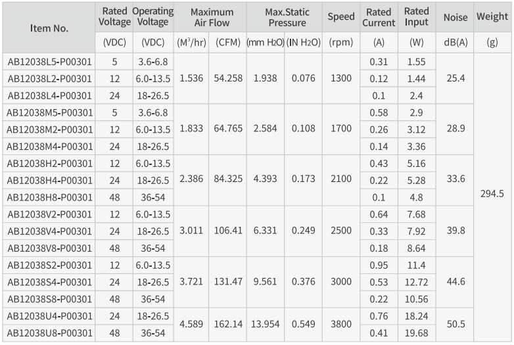Select the Rated Current header
Screen dimensions: 514x345
(379, 17)
